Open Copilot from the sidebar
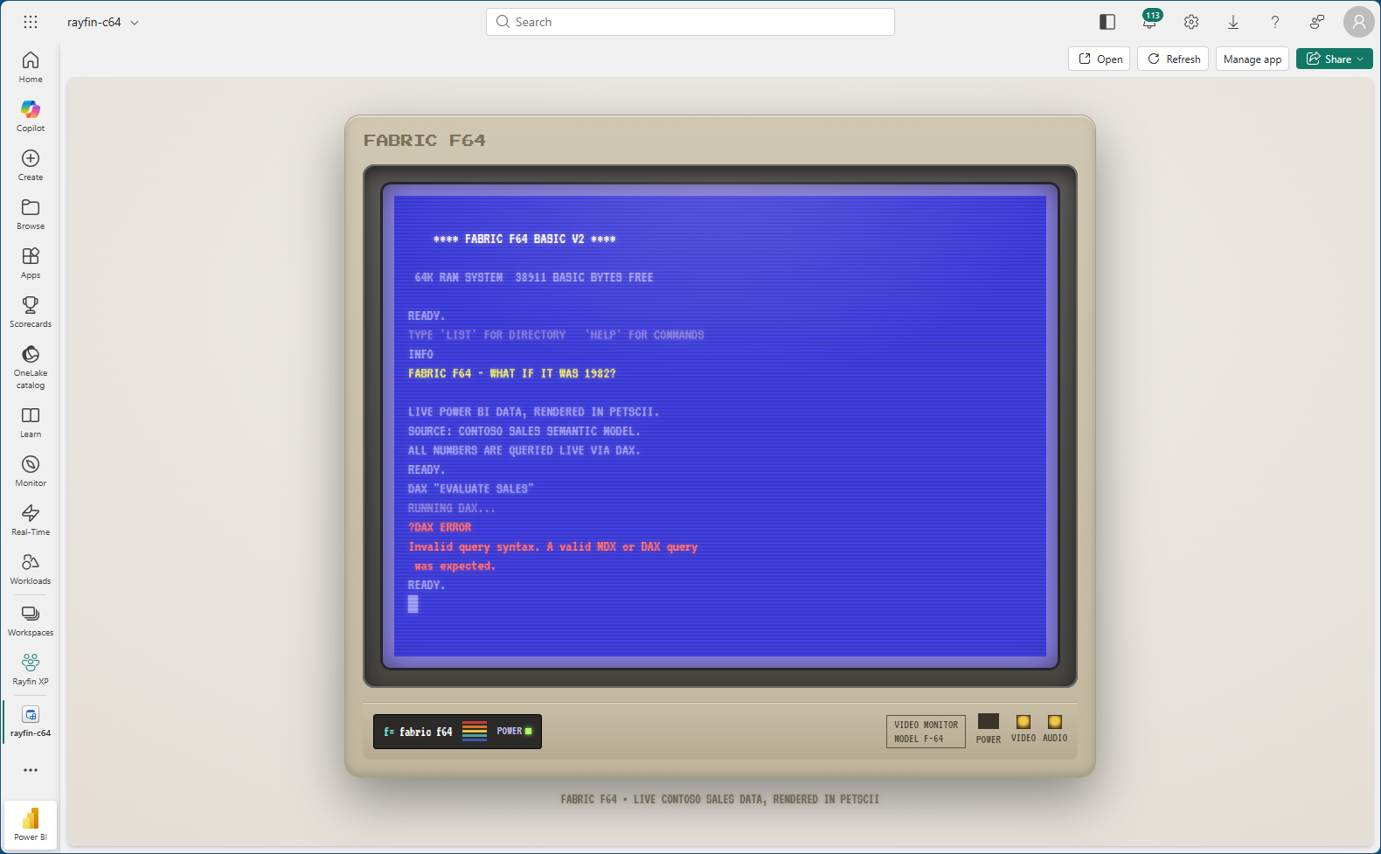 click(x=31, y=115)
